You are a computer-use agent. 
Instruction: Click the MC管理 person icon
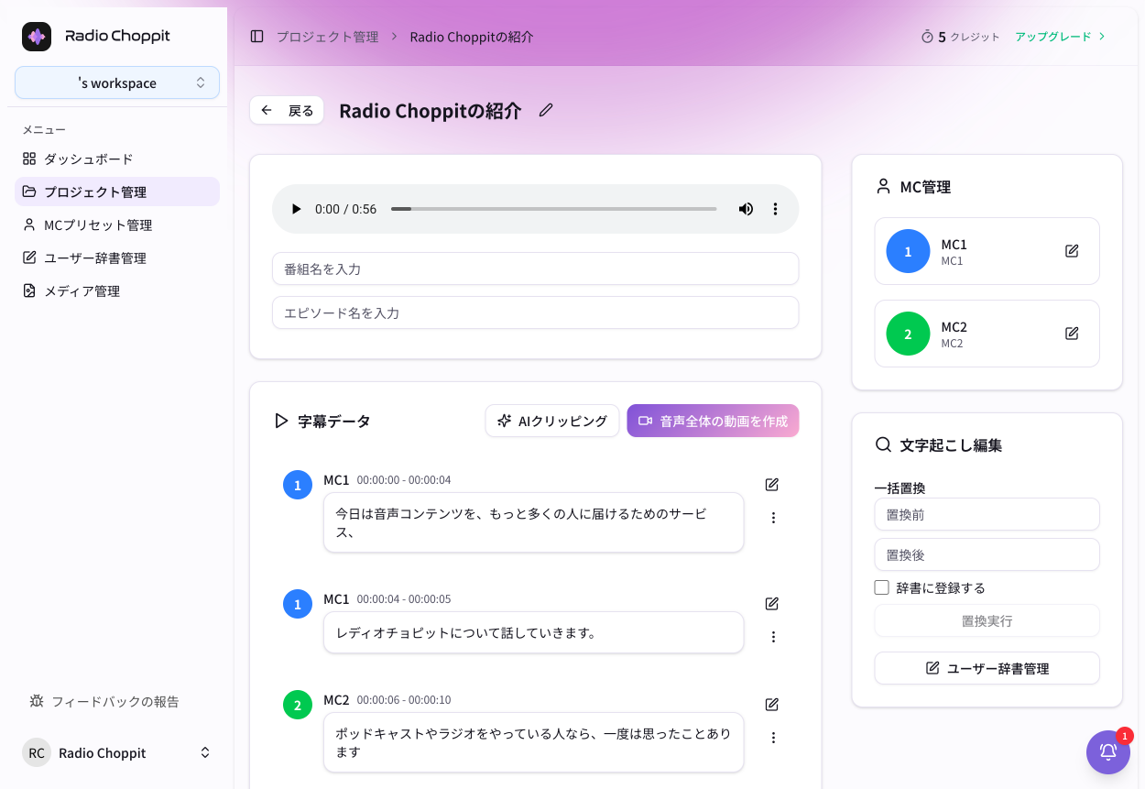tap(883, 186)
